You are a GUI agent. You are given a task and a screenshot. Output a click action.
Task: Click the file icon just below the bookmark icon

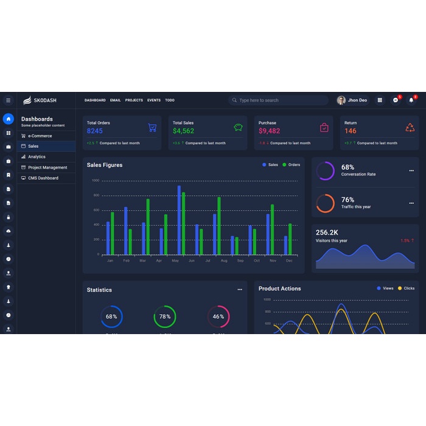(9, 189)
